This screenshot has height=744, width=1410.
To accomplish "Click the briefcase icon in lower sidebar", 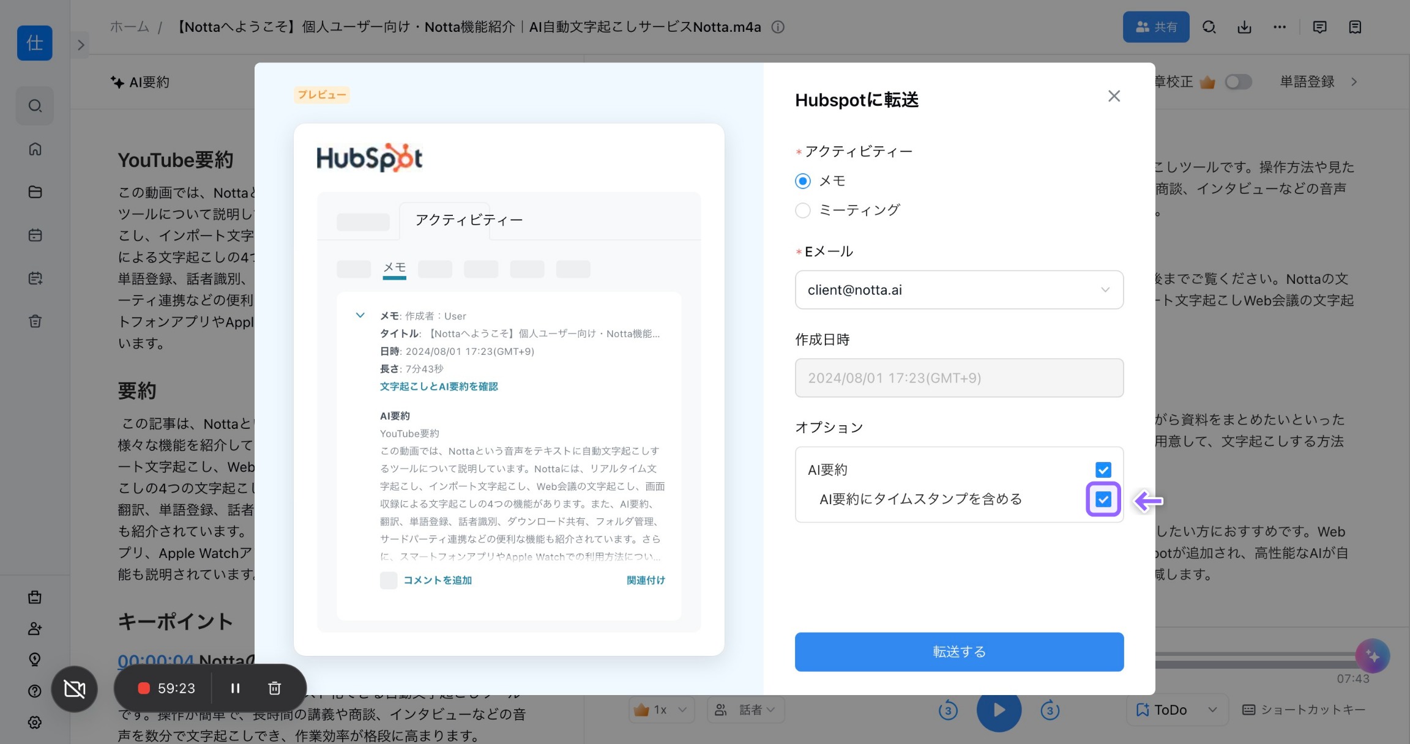I will coord(35,597).
